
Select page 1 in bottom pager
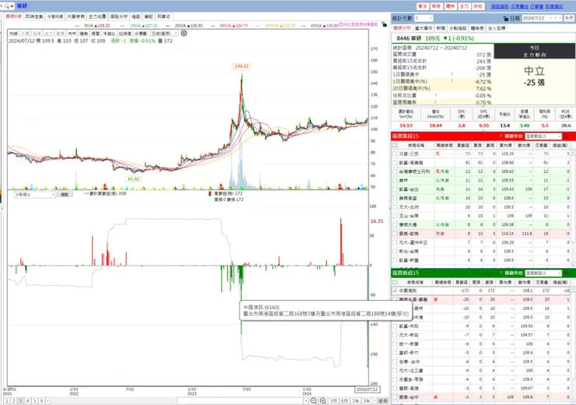(x=7, y=401)
